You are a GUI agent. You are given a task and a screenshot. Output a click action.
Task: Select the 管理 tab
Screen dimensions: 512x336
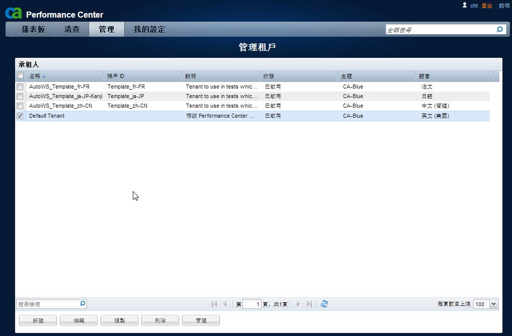[107, 29]
